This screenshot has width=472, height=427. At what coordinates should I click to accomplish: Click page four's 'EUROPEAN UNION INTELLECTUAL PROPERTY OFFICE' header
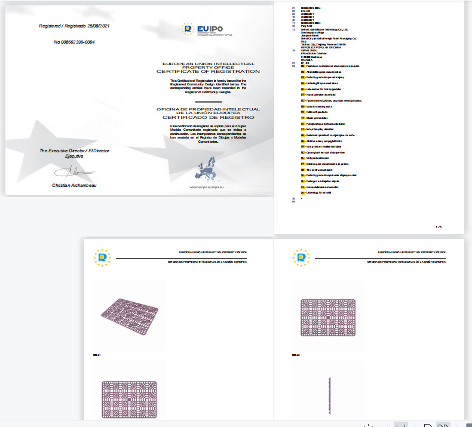(x=412, y=252)
